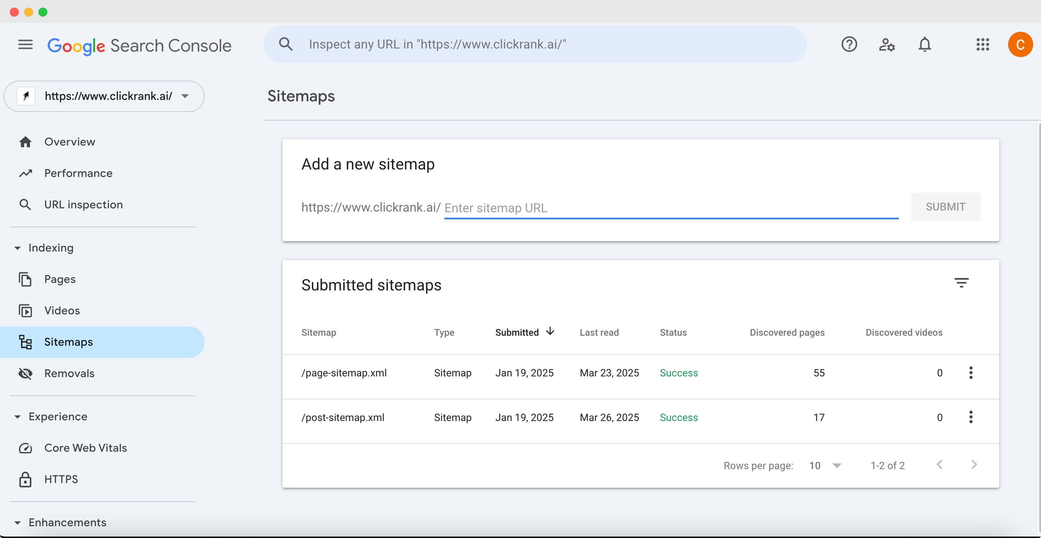Click the orange account avatar
The height and width of the screenshot is (538, 1041).
pyautogui.click(x=1020, y=44)
